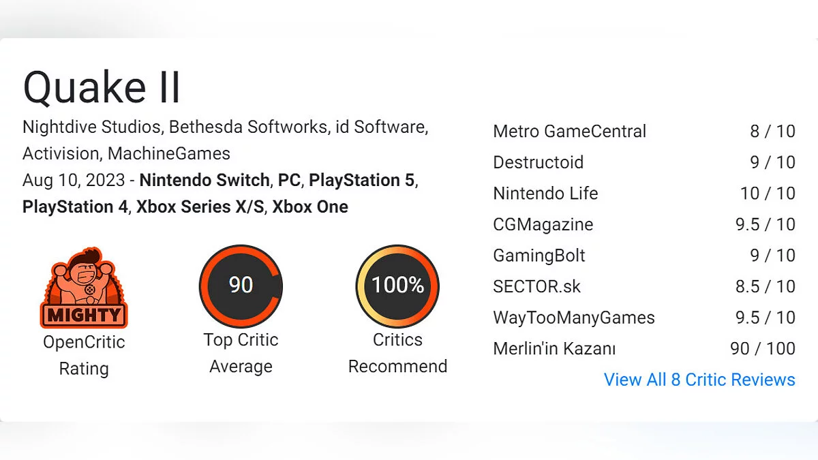Select the WayTooManyGames review
Viewport: 818px width, 460px height.
(x=574, y=318)
